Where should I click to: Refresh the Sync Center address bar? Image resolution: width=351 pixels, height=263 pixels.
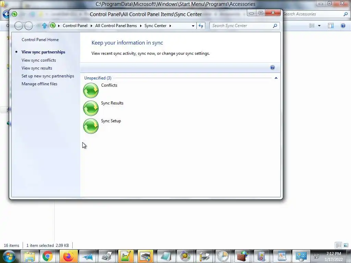[x=201, y=26]
